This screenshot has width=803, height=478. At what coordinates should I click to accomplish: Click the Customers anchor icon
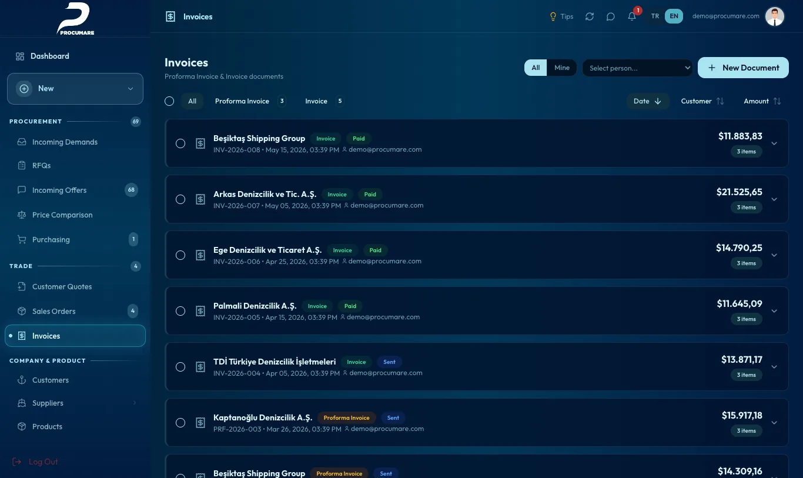pyautogui.click(x=22, y=380)
